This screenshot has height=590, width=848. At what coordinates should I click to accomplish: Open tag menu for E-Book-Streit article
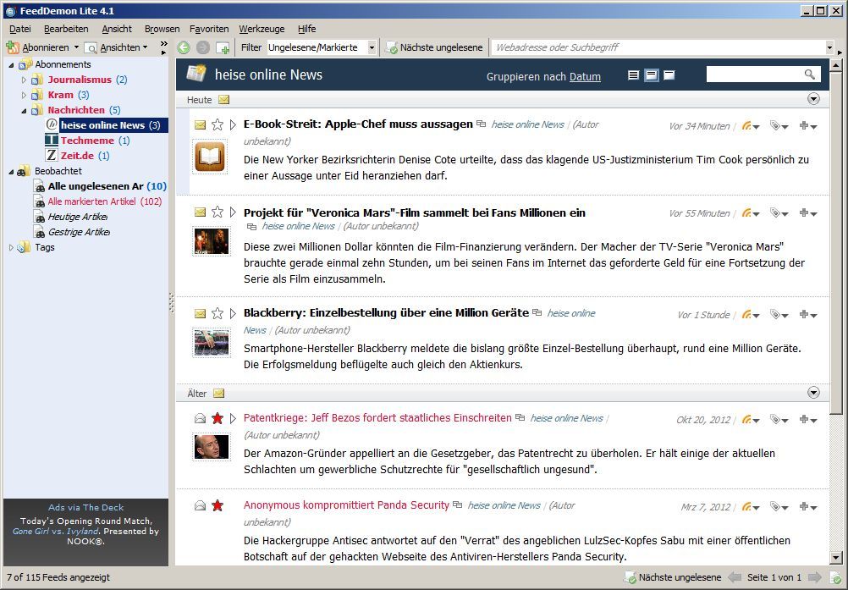tap(779, 126)
